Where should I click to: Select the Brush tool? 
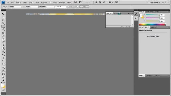click(x=3, y=36)
